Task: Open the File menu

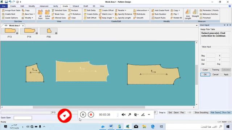Action: click(4, 6)
